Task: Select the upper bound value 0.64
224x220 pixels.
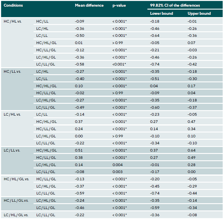Action: pos(191,150)
